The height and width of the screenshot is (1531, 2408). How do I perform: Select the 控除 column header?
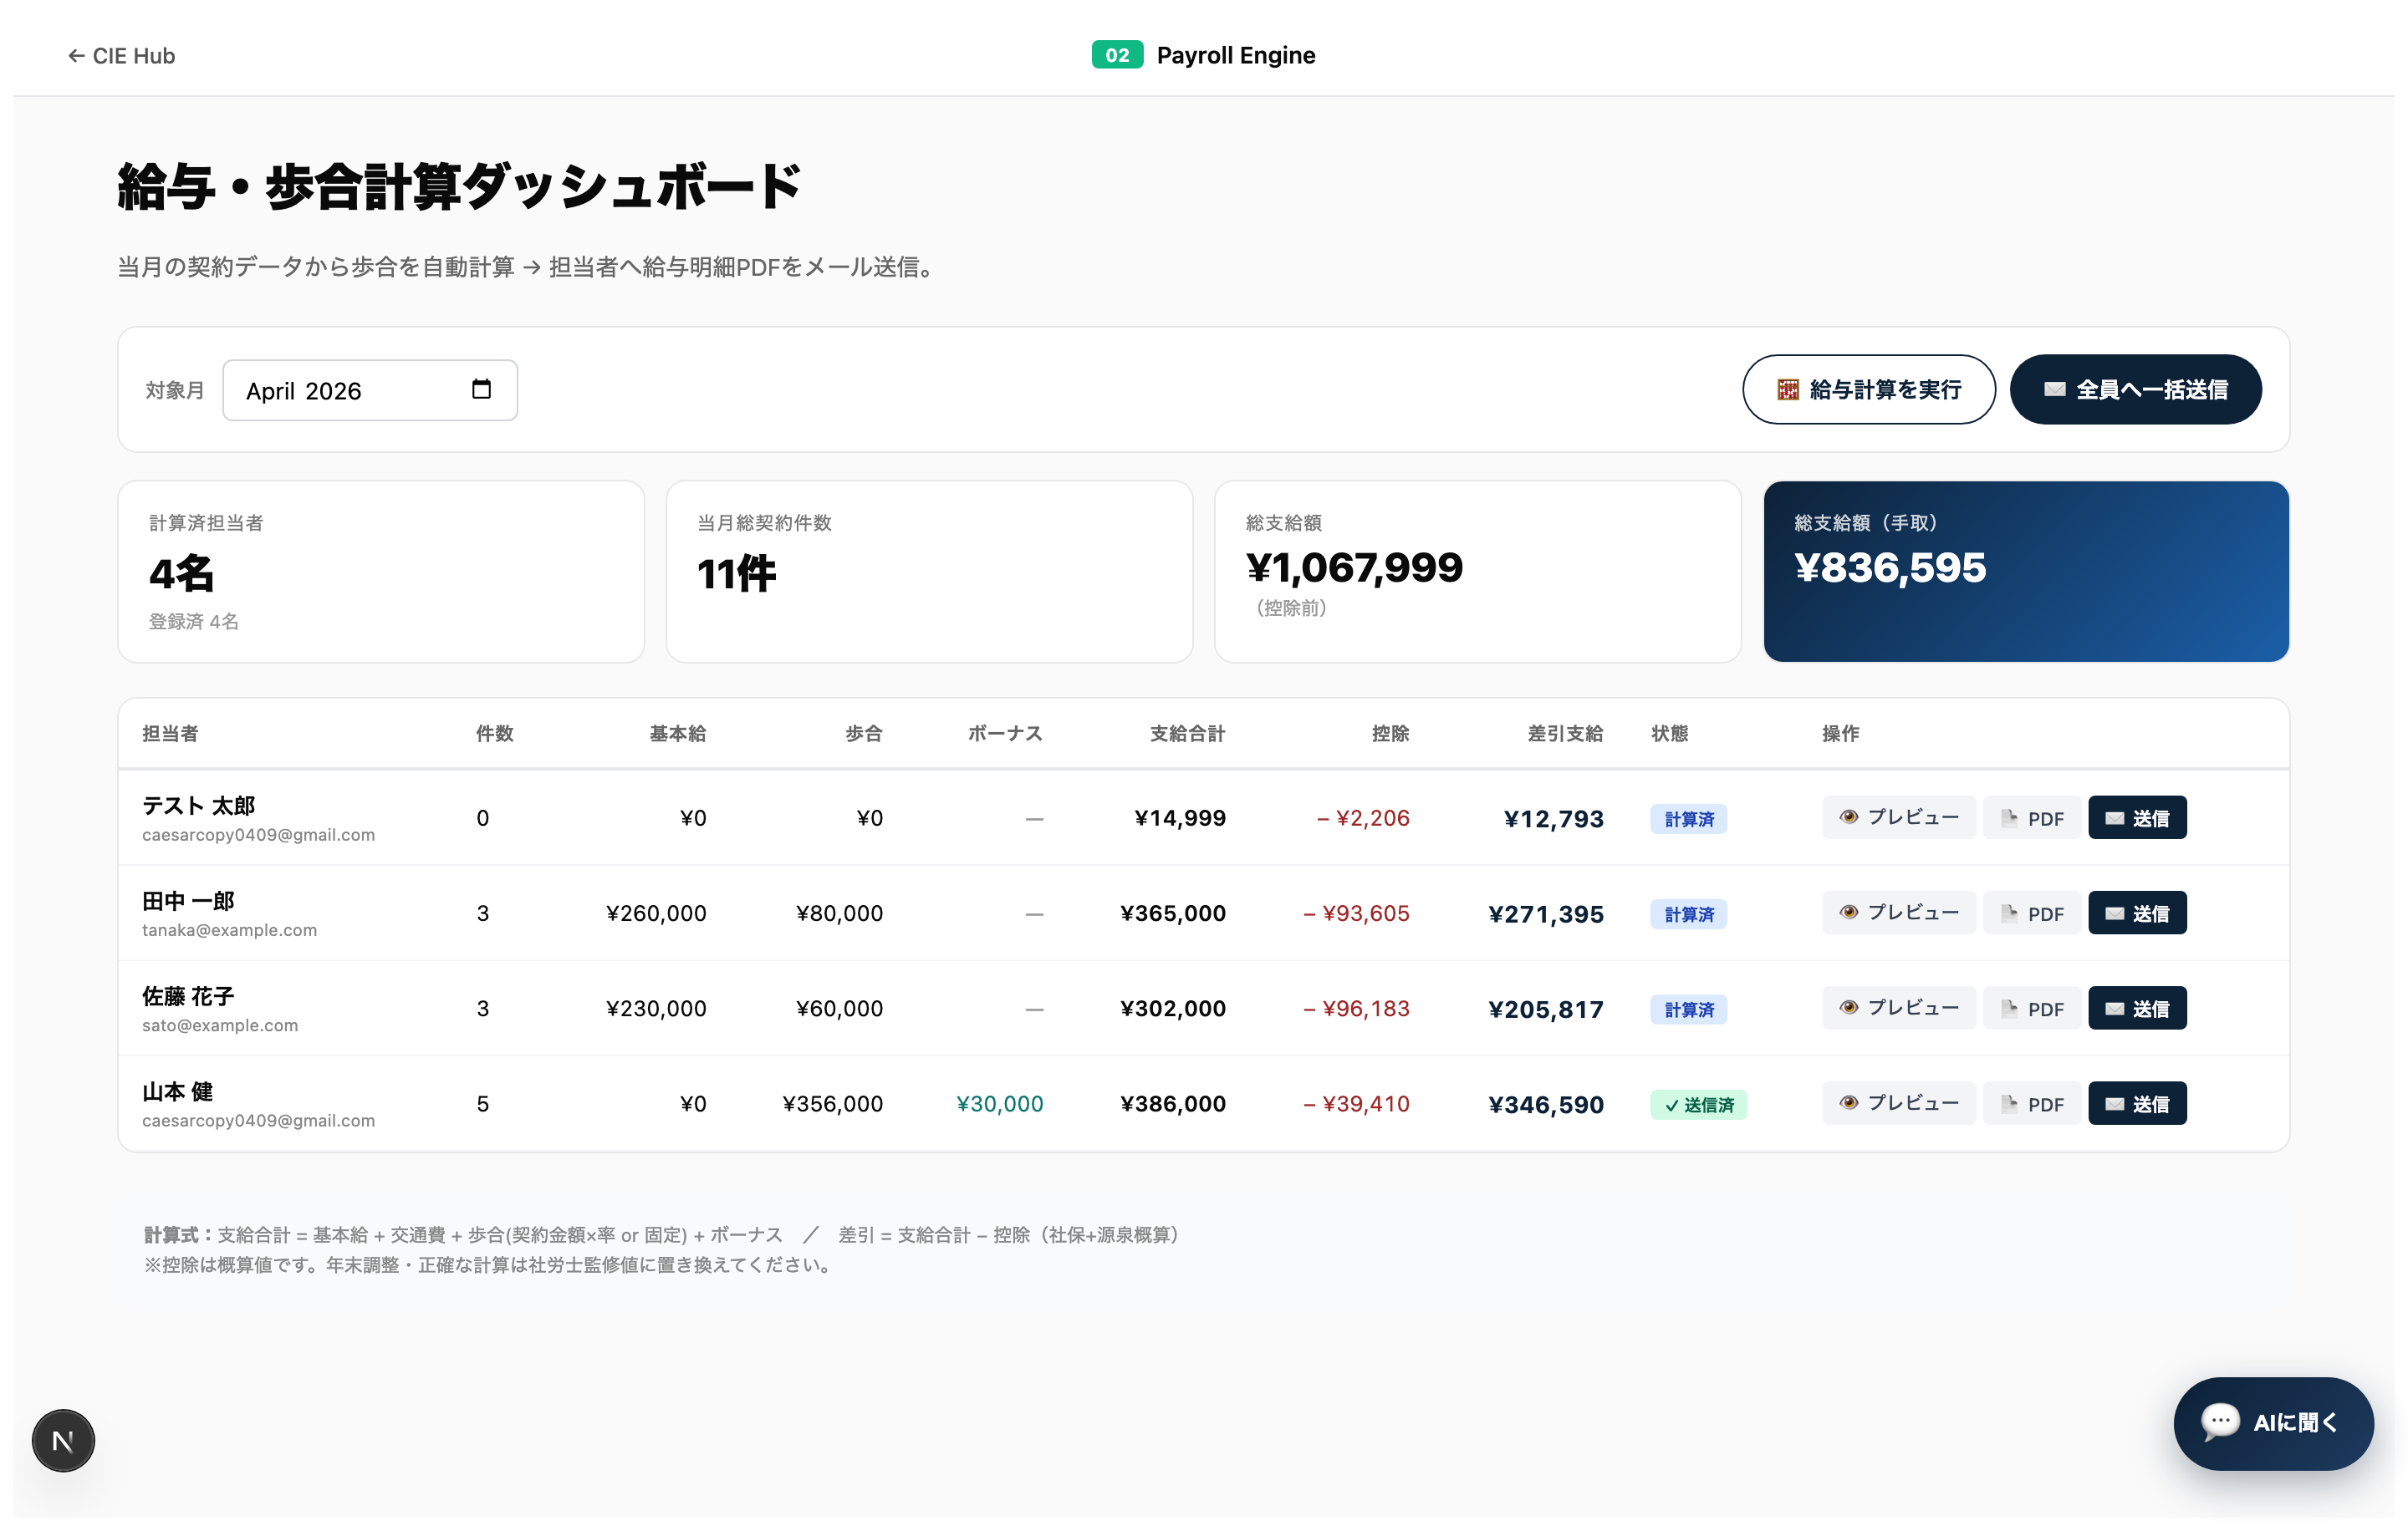coord(1390,734)
